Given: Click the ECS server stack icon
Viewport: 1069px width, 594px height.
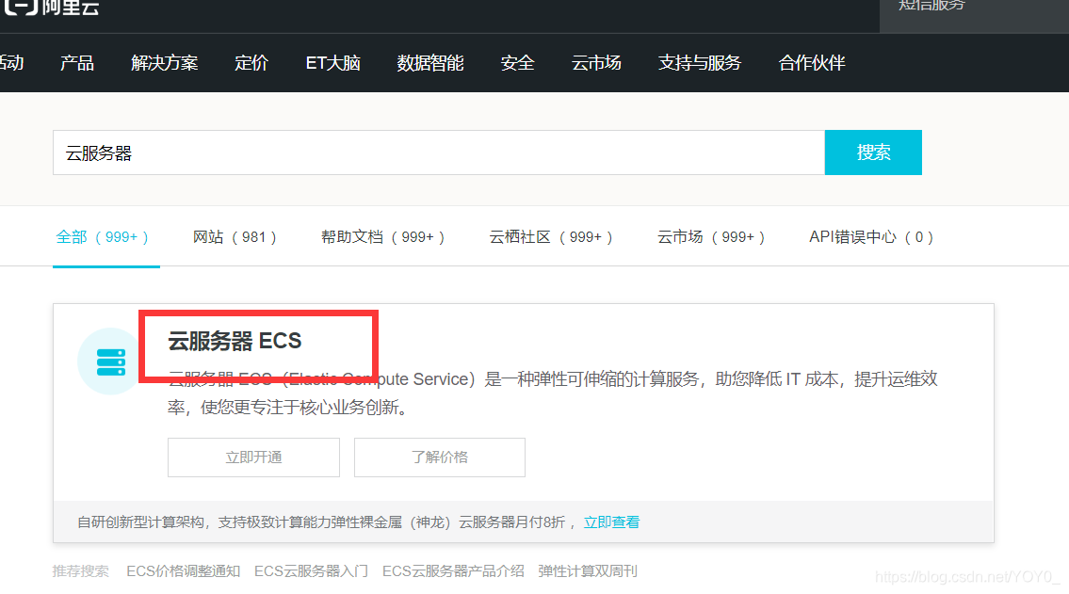Looking at the screenshot, I should 110,361.
